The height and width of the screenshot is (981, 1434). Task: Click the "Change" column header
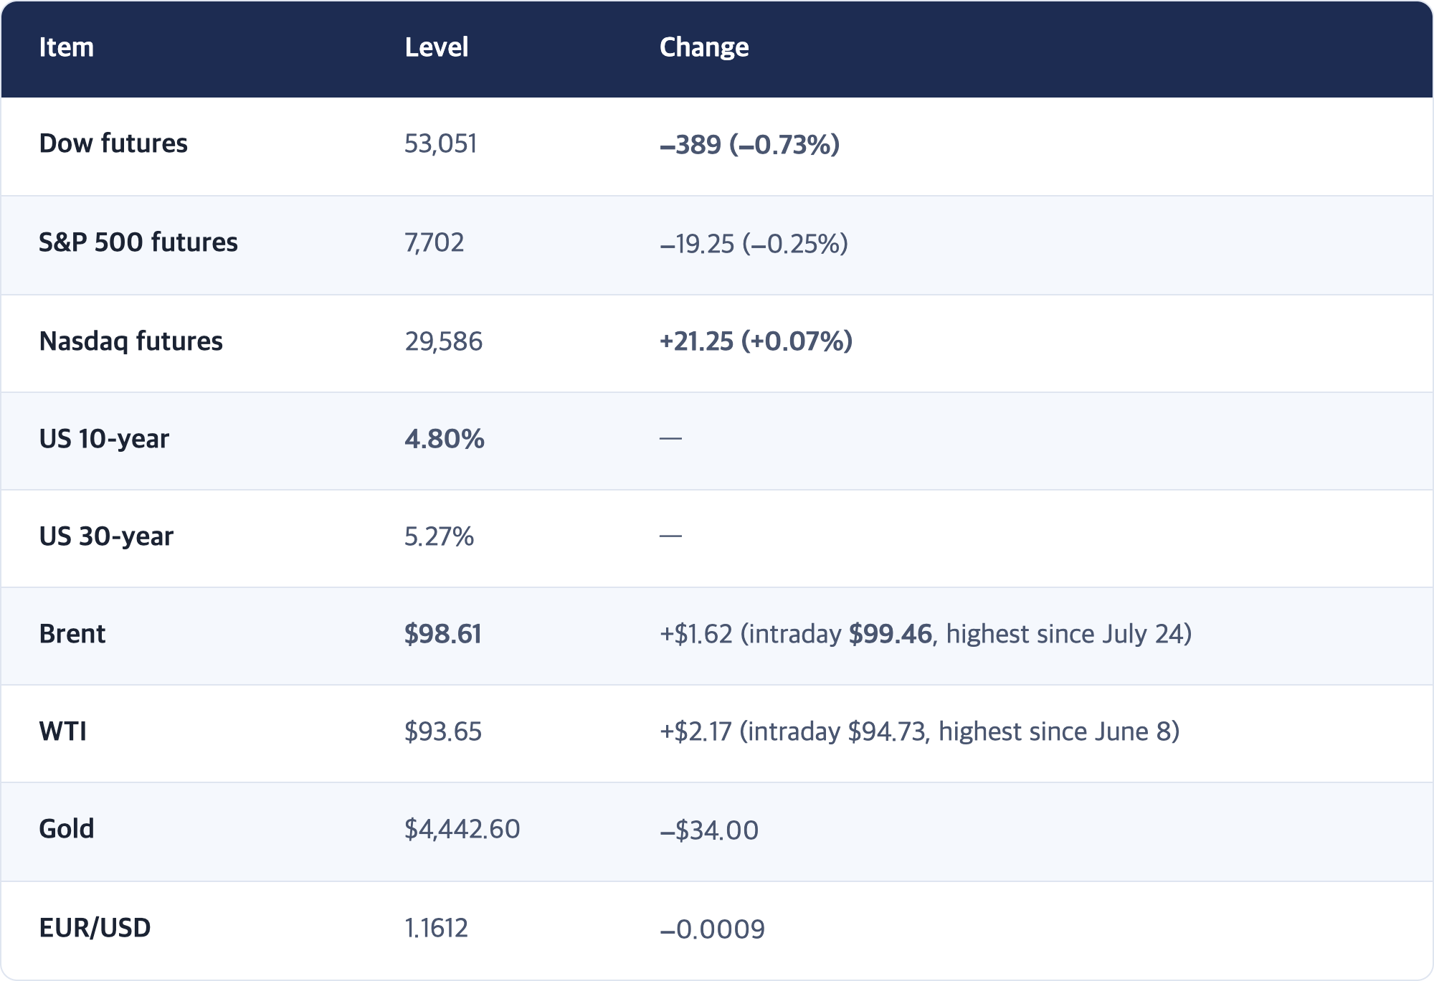[704, 47]
